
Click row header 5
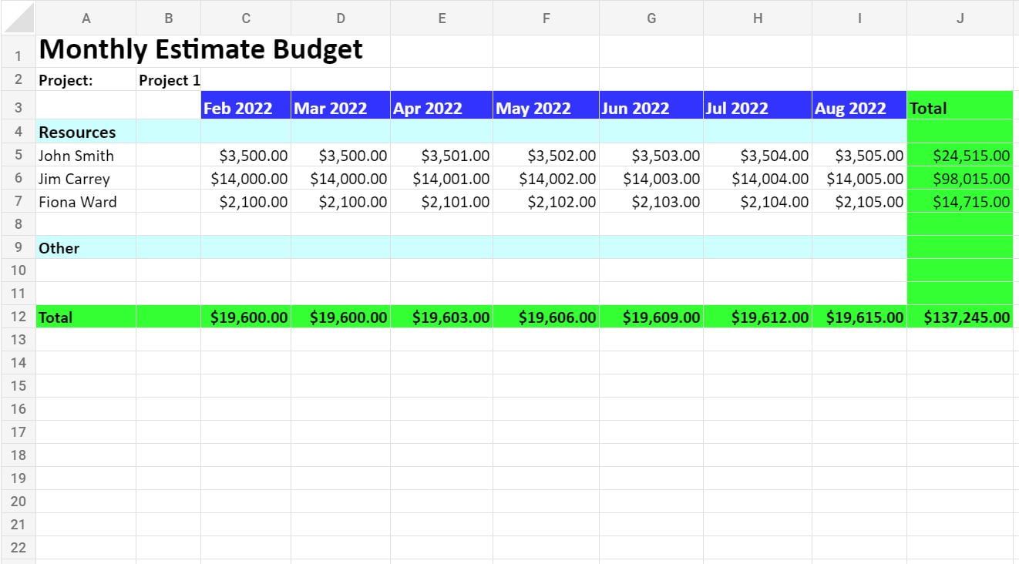(17, 155)
